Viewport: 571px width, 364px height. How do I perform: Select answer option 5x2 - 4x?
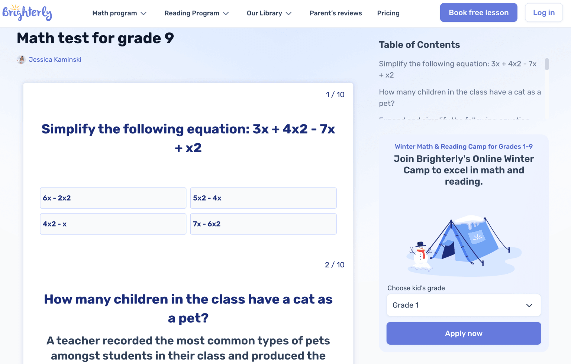coord(263,198)
